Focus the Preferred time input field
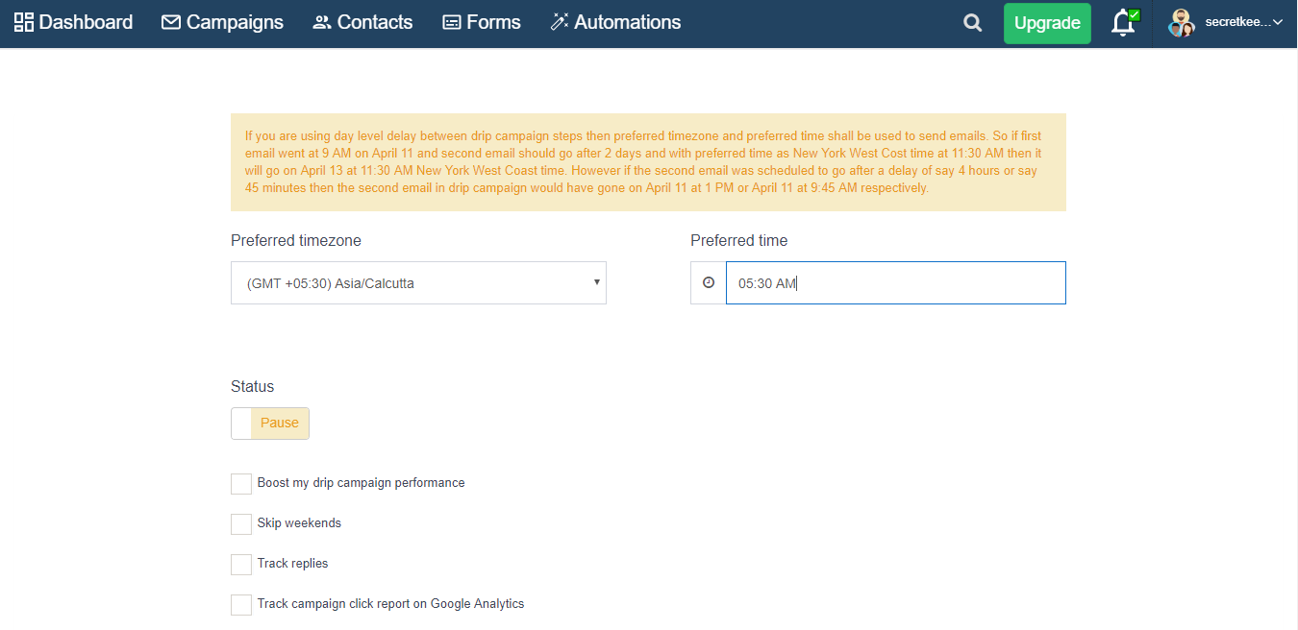This screenshot has height=630, width=1298. point(895,283)
